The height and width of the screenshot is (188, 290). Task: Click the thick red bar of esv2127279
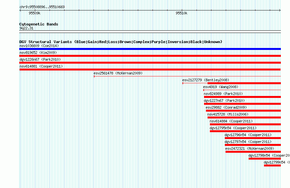tap(244, 83)
